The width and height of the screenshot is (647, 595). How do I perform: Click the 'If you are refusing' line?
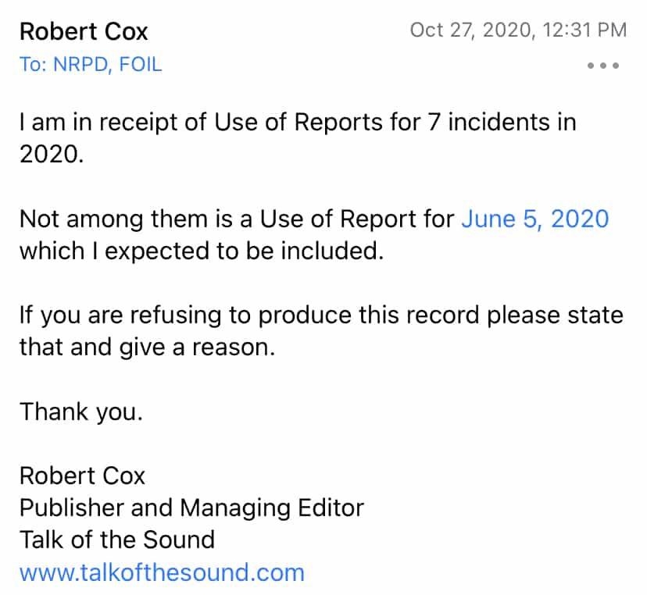[321, 315]
